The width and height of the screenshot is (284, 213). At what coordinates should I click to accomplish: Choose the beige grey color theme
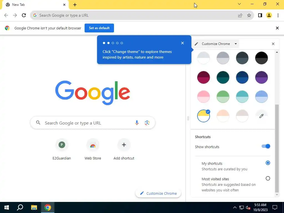point(242,116)
